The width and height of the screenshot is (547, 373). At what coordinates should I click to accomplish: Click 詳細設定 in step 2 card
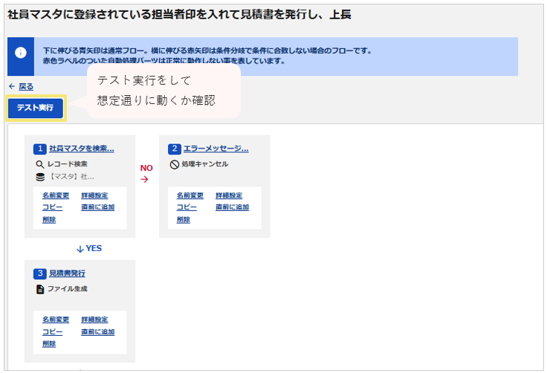[229, 195]
